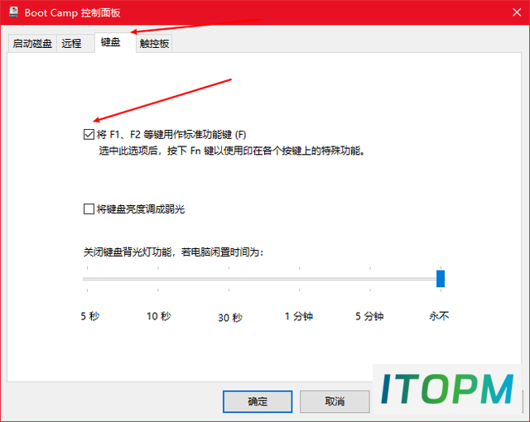Confirm settings with the 确定 button
530x422 pixels.
(x=258, y=401)
